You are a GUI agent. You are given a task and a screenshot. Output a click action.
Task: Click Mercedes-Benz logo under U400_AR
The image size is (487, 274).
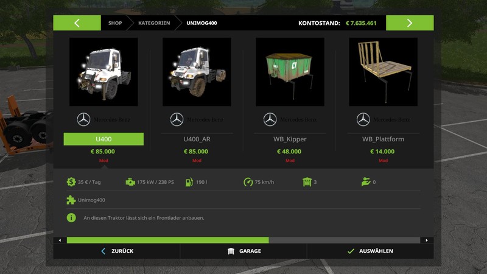coord(177,119)
